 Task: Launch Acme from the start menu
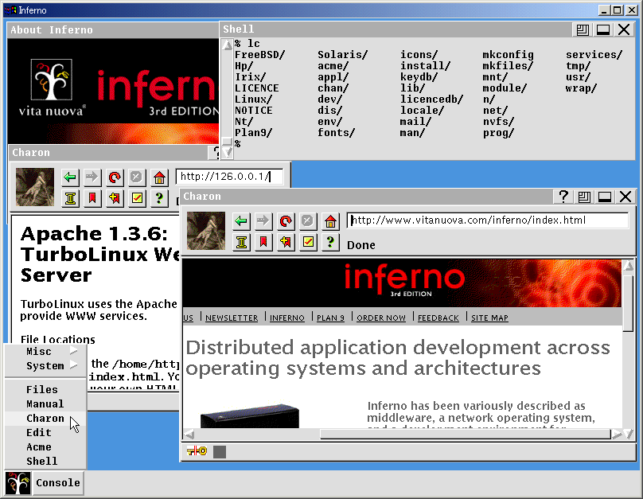coord(45,447)
